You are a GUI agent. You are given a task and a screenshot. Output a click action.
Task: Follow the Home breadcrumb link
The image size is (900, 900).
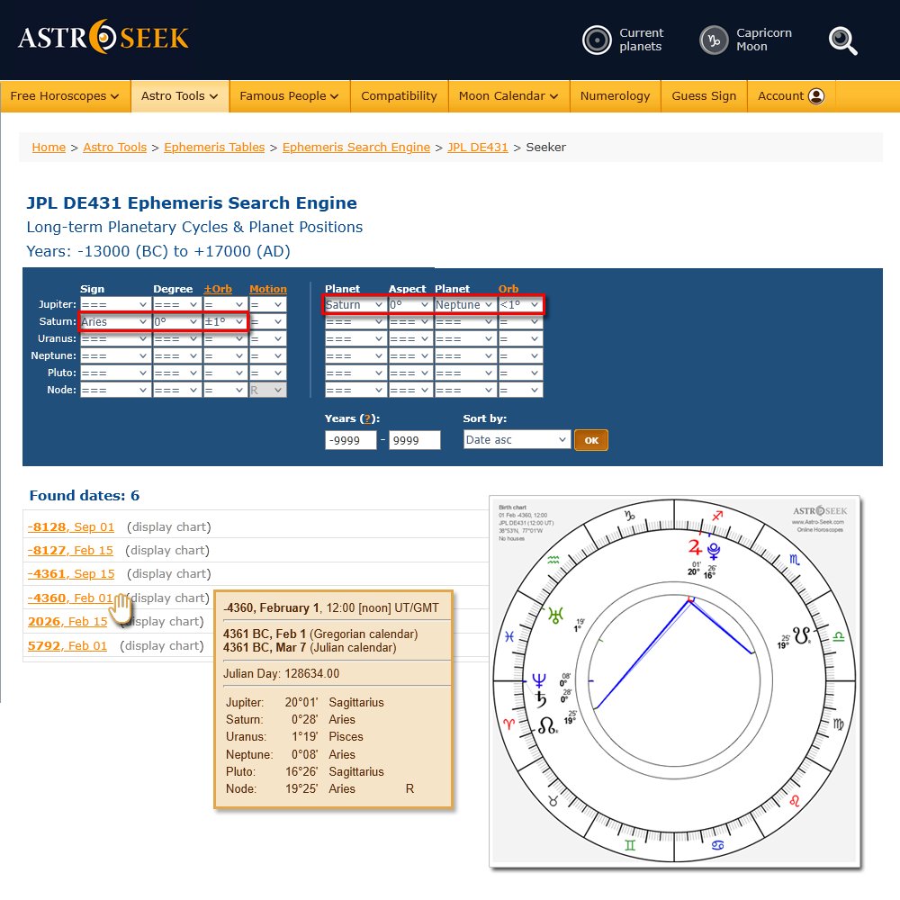click(49, 147)
